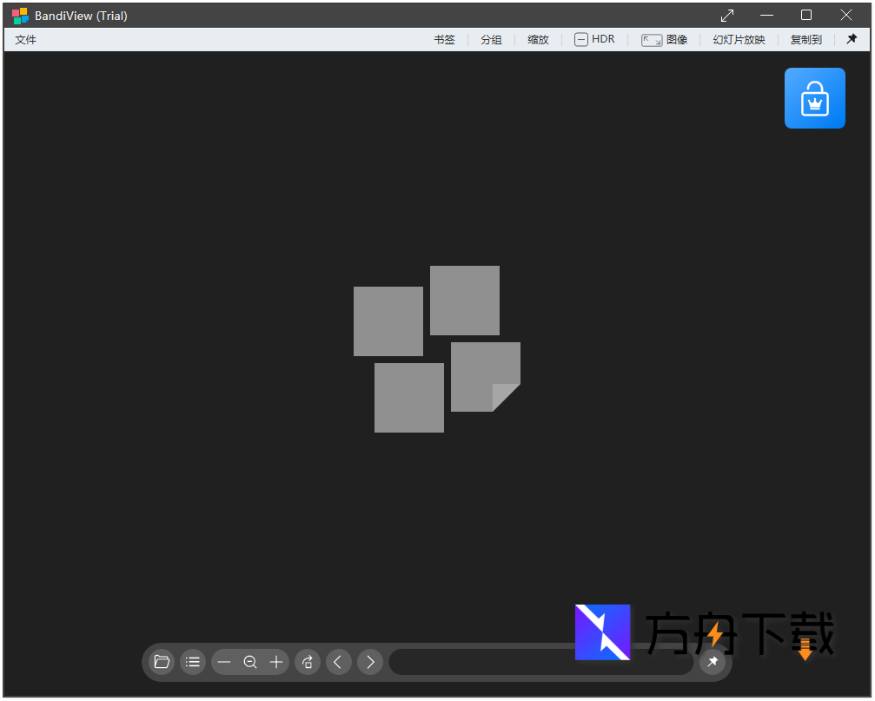The height and width of the screenshot is (701, 875).
Task: Toggle the pin icon in the menu bar
Action: [x=852, y=39]
